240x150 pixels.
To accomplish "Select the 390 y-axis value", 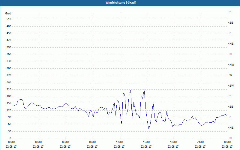I will click(x=9, y=47).
